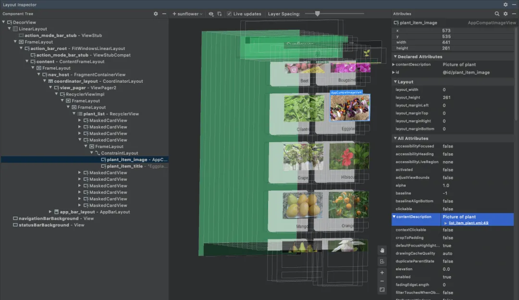Expand the id declared attribute
Viewport: 519px width, 300px height.
tap(394, 72)
